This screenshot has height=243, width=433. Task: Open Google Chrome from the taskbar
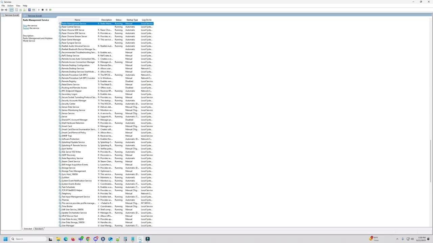point(88,239)
